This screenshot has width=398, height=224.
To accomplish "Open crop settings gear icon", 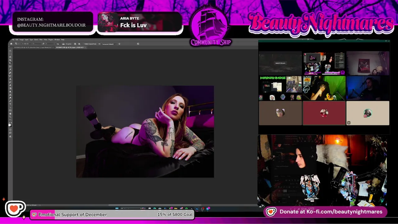I will (x=79, y=44).
